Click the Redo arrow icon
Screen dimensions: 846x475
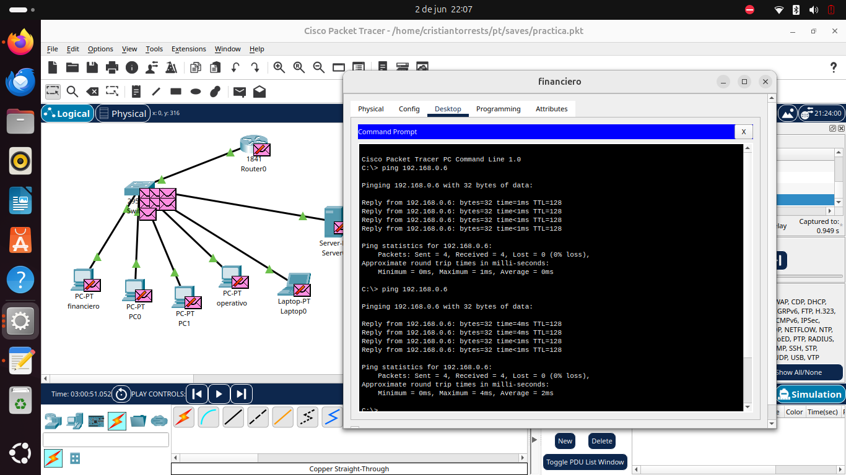click(x=255, y=67)
